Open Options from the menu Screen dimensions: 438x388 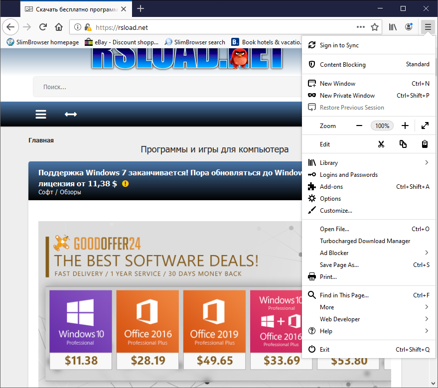[x=369, y=199]
